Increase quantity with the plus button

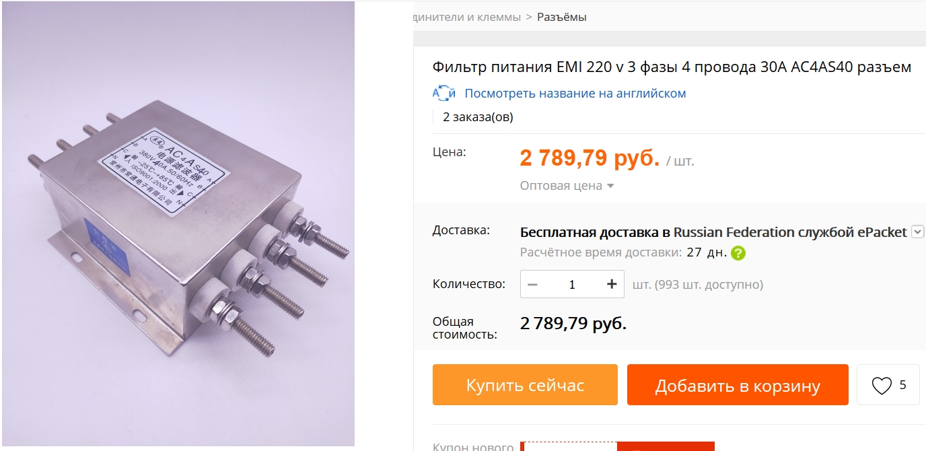coord(612,284)
